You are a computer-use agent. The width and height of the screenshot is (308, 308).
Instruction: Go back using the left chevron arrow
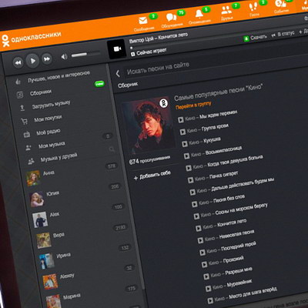pyautogui.click(x=118, y=74)
